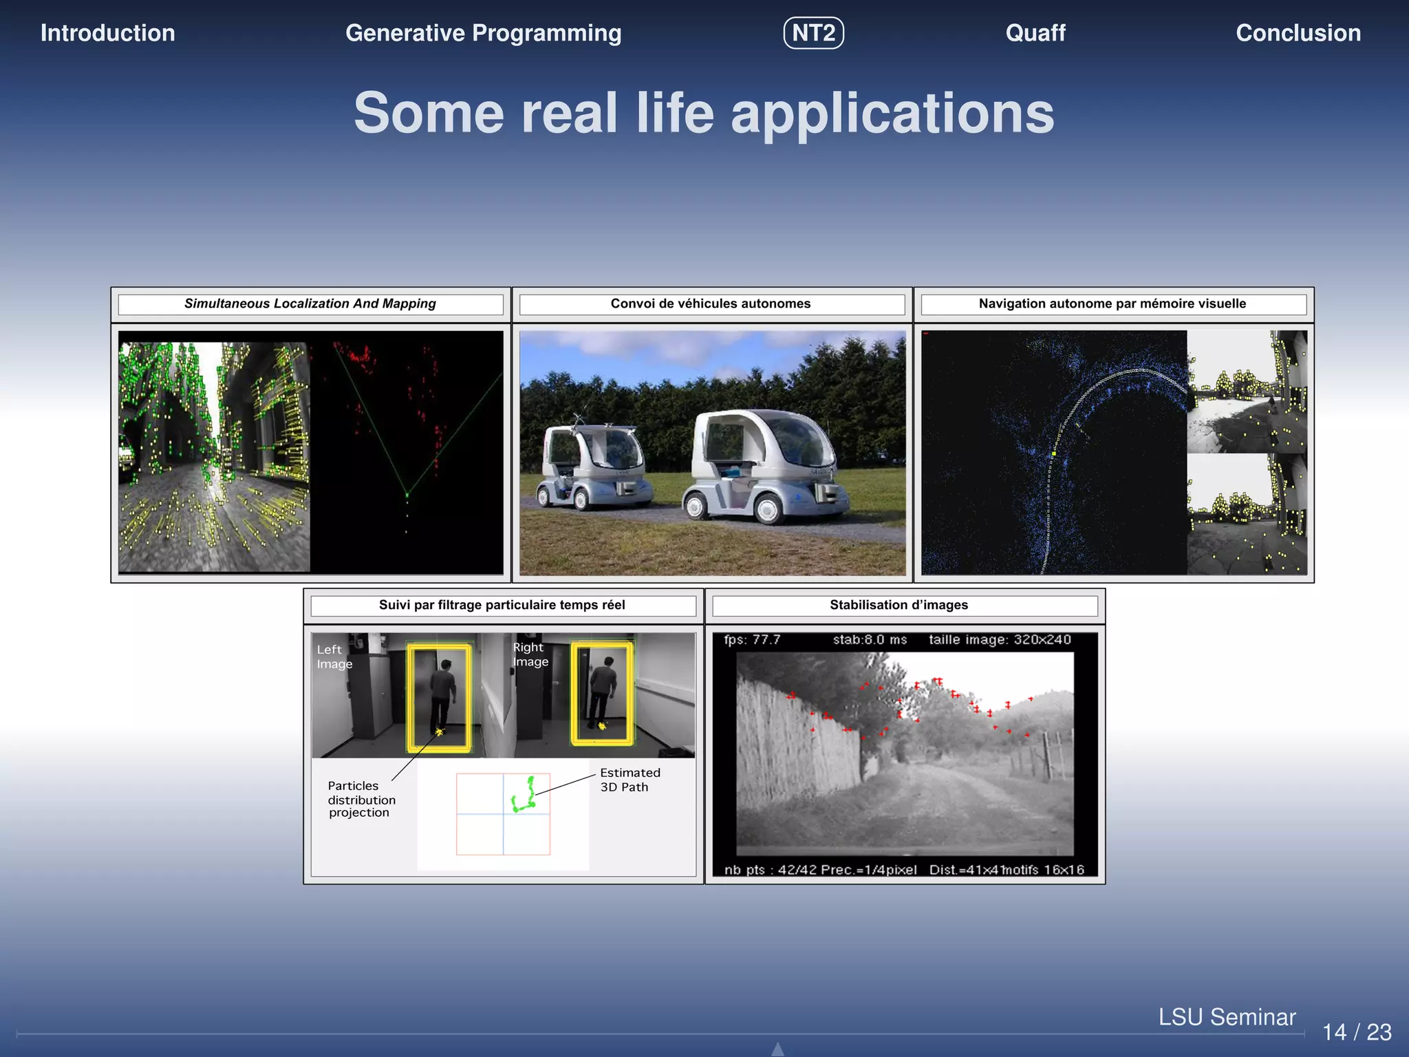
Task: Go to the Introduction section
Action: click(x=108, y=33)
